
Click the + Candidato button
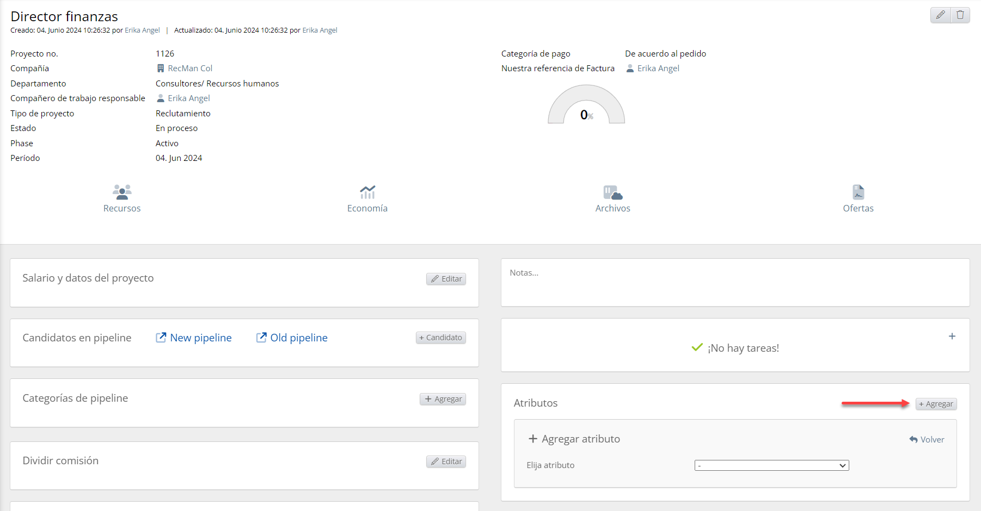(x=440, y=338)
